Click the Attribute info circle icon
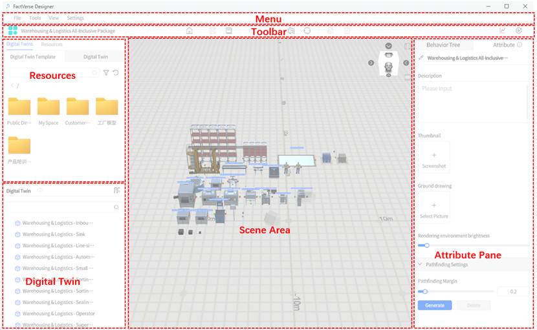Image resolution: width=537 pixels, height=330 pixels. [x=520, y=45]
